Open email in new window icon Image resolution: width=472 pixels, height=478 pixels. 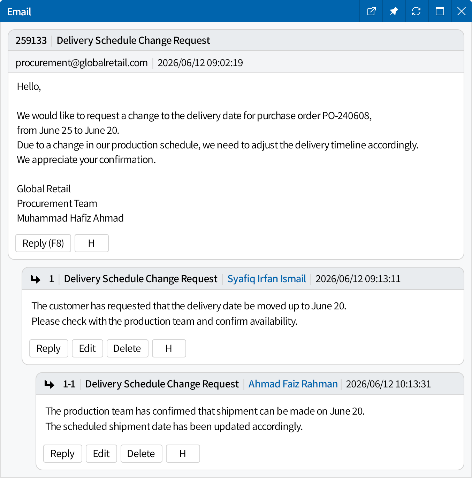[x=371, y=11]
